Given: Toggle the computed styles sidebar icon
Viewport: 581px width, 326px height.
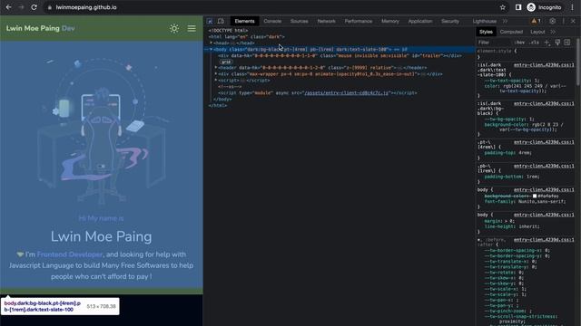Looking at the screenshot, I should [567, 43].
